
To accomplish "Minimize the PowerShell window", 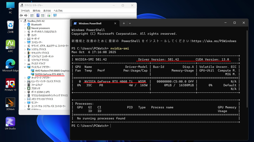I will [x=225, y=23].
